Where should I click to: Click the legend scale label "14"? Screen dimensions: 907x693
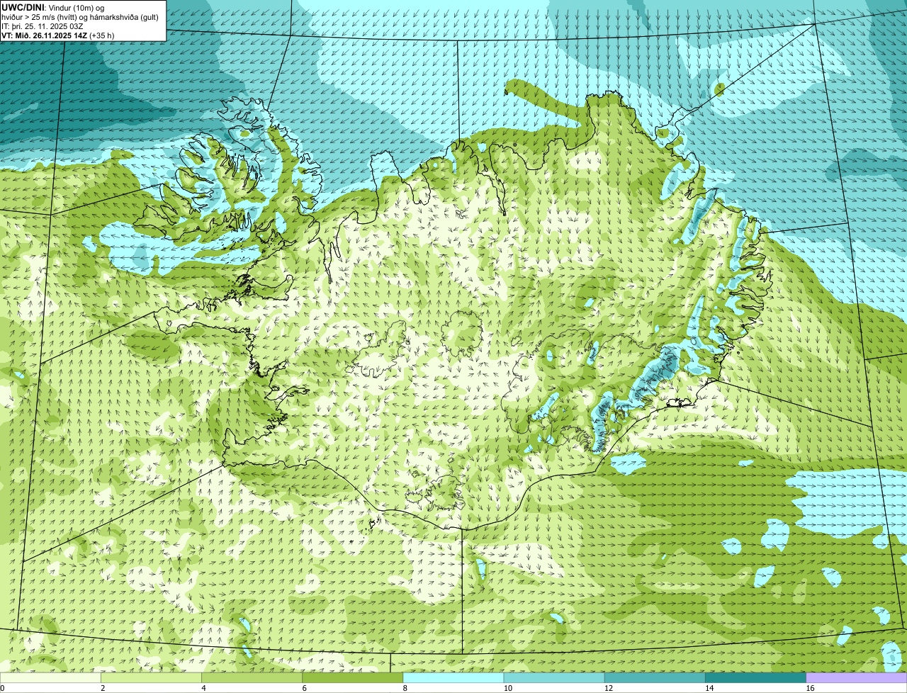(x=709, y=688)
